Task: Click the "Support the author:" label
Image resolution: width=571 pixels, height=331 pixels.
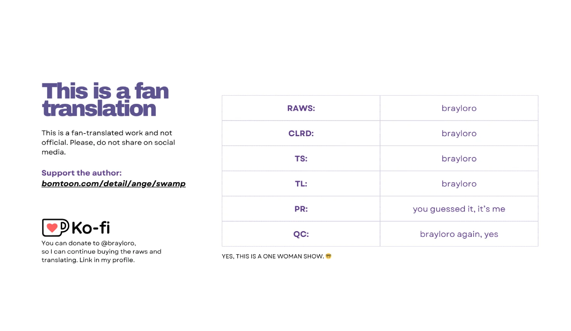Action: (81, 173)
